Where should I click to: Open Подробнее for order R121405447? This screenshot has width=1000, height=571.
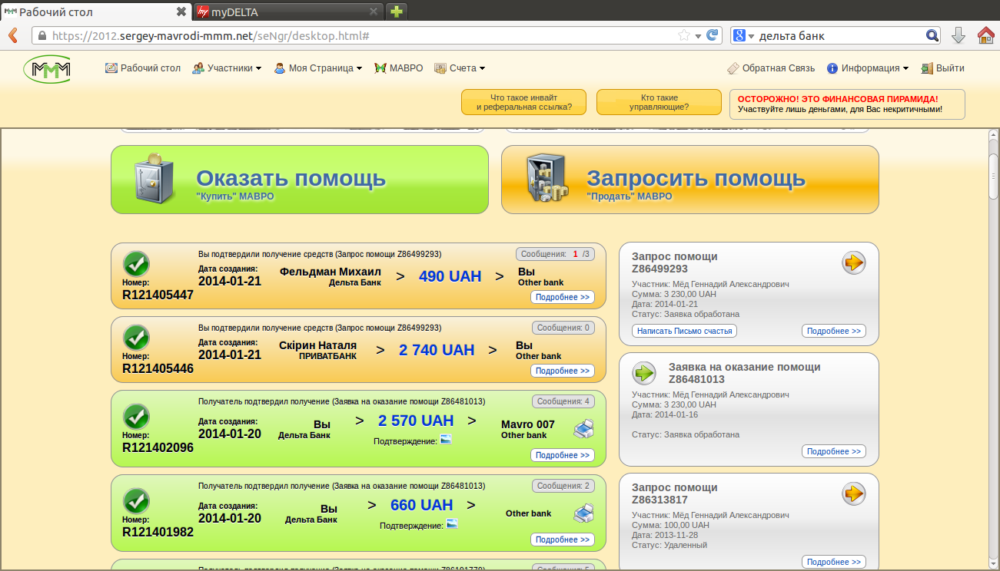(x=563, y=297)
